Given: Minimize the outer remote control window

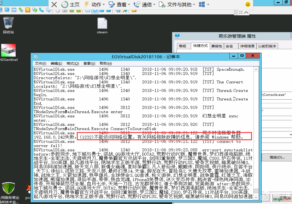Looking at the screenshot, I should click(x=278, y=2).
